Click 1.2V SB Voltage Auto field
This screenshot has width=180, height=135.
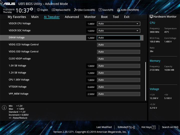pyautogui.click(x=118, y=73)
